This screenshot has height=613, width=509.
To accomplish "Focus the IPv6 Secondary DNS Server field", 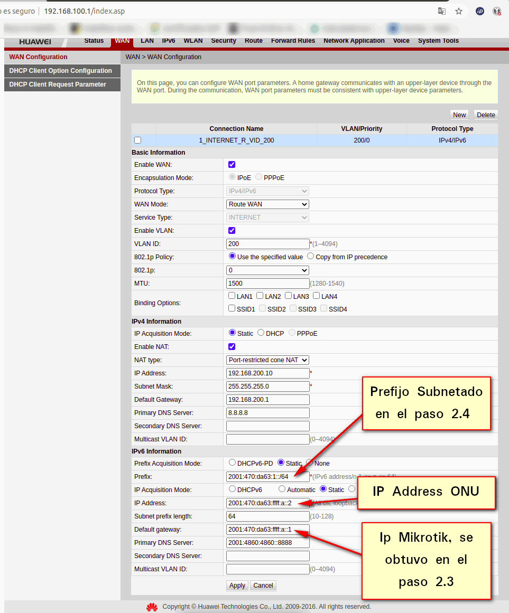I will pyautogui.click(x=267, y=556).
